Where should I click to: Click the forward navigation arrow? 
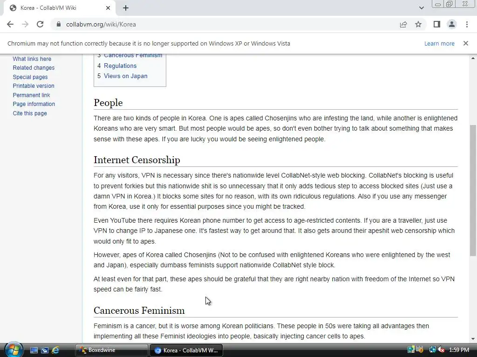tap(25, 24)
